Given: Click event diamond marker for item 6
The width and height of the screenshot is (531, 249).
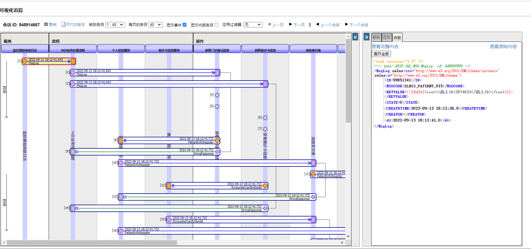Looking at the screenshot, I should 265,118.
